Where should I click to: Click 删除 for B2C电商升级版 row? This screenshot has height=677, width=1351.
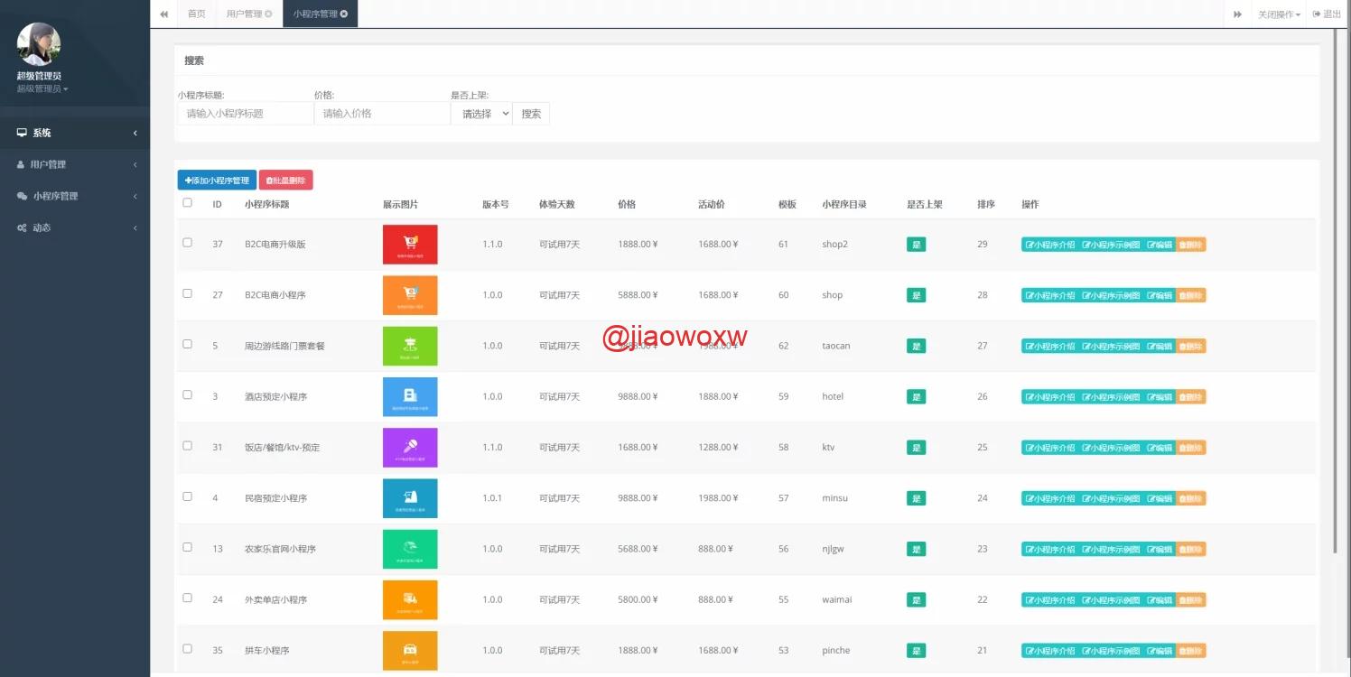(1190, 245)
